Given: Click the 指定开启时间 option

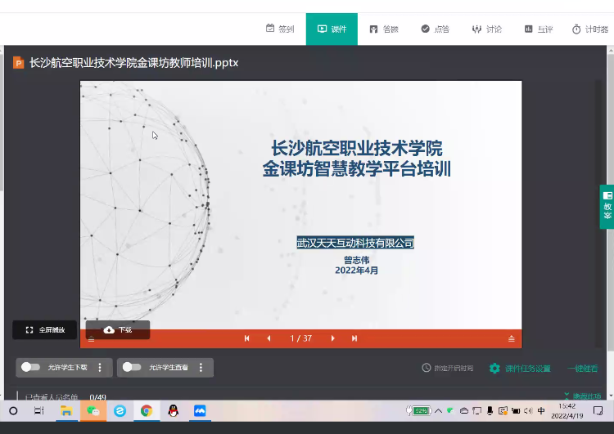Looking at the screenshot, I should (x=447, y=369).
